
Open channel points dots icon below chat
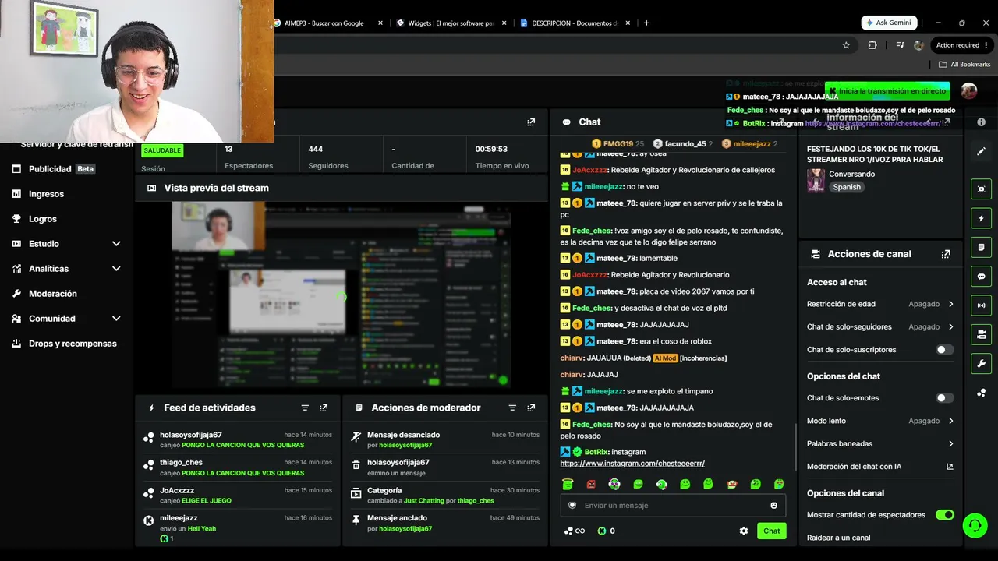point(568,531)
